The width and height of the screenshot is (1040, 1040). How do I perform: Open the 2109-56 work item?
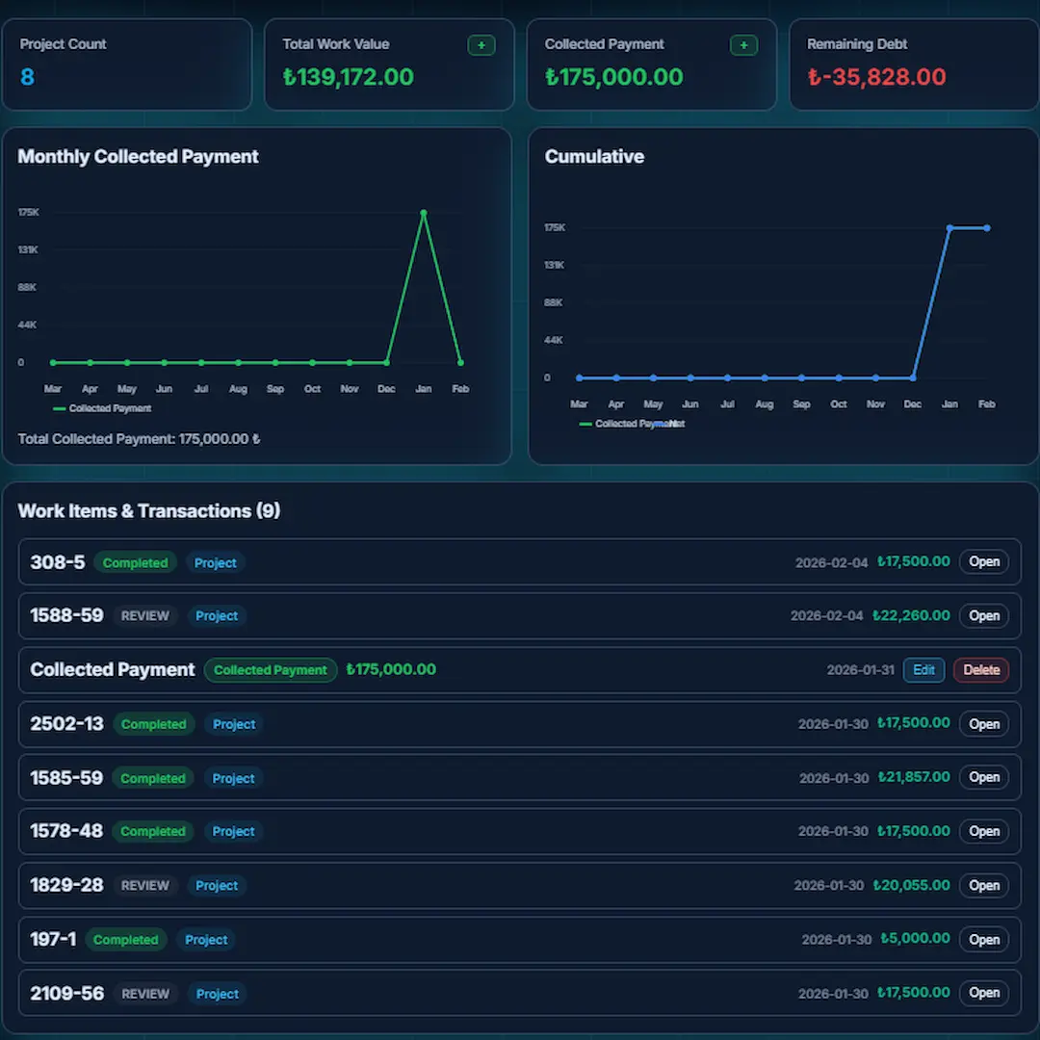(983, 994)
